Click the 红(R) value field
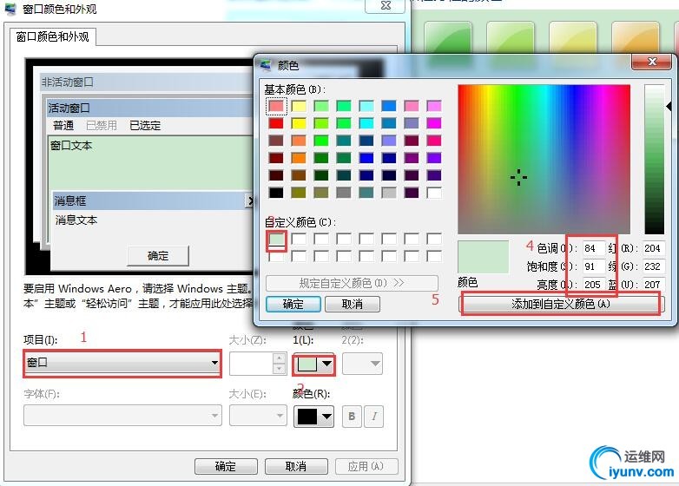 (653, 248)
